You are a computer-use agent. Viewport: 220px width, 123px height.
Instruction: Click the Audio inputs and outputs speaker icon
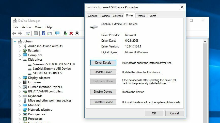tap(25, 46)
